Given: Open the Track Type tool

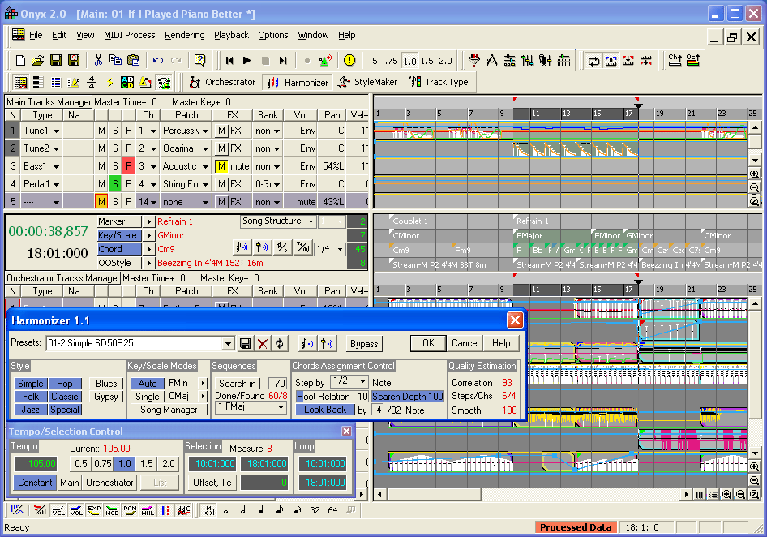Looking at the screenshot, I should [439, 82].
